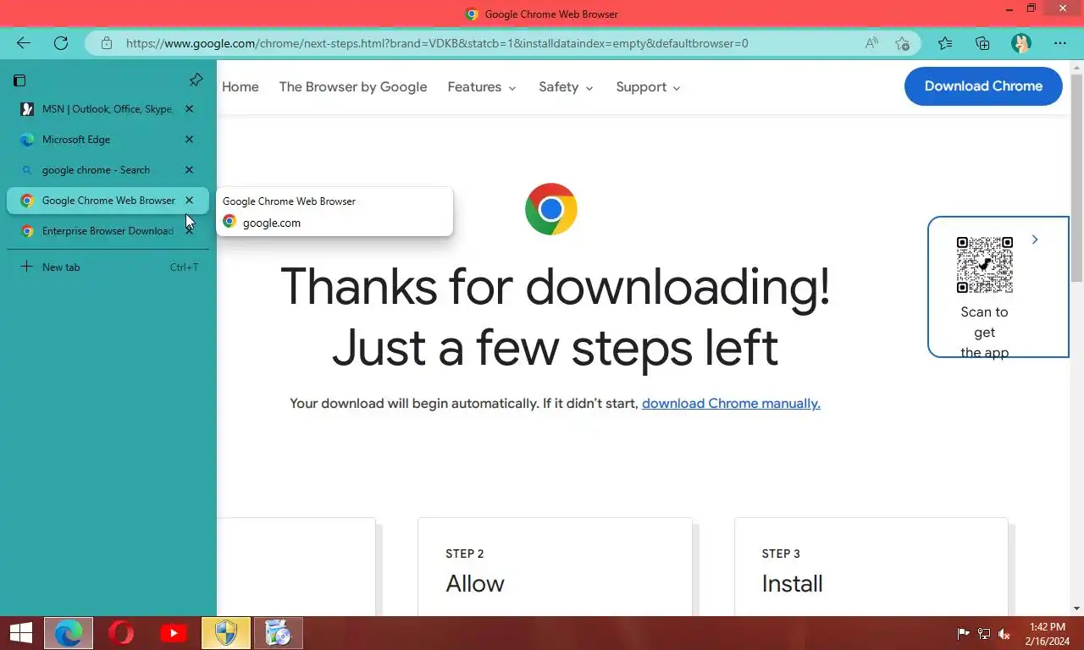Click the Chrome logo on the page
Viewport: 1084px width, 650px height.
point(551,209)
